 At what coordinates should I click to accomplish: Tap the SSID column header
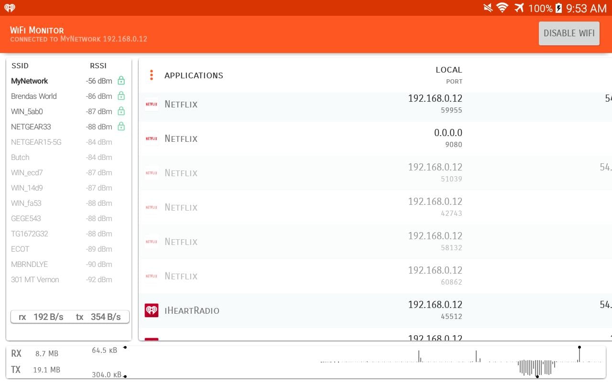pyautogui.click(x=20, y=66)
